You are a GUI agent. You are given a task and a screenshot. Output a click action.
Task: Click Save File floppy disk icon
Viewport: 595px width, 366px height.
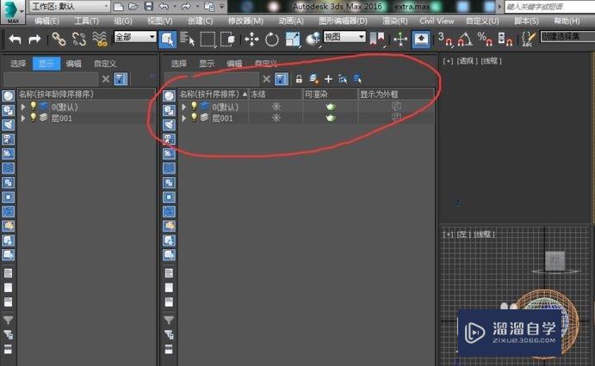[x=149, y=6]
